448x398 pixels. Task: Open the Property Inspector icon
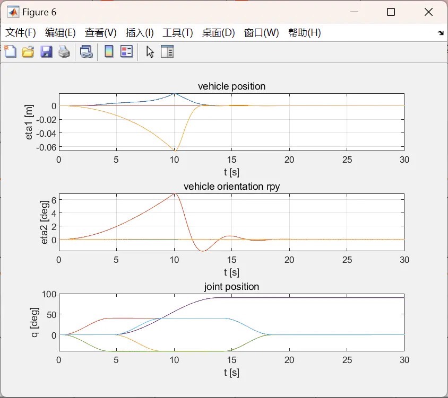(167, 51)
